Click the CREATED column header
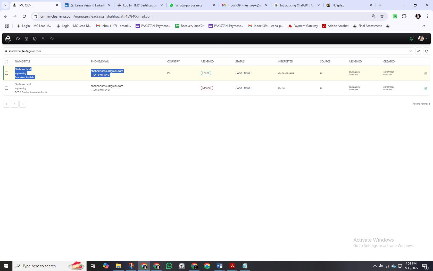The height and width of the screenshot is (271, 433). [389, 61]
